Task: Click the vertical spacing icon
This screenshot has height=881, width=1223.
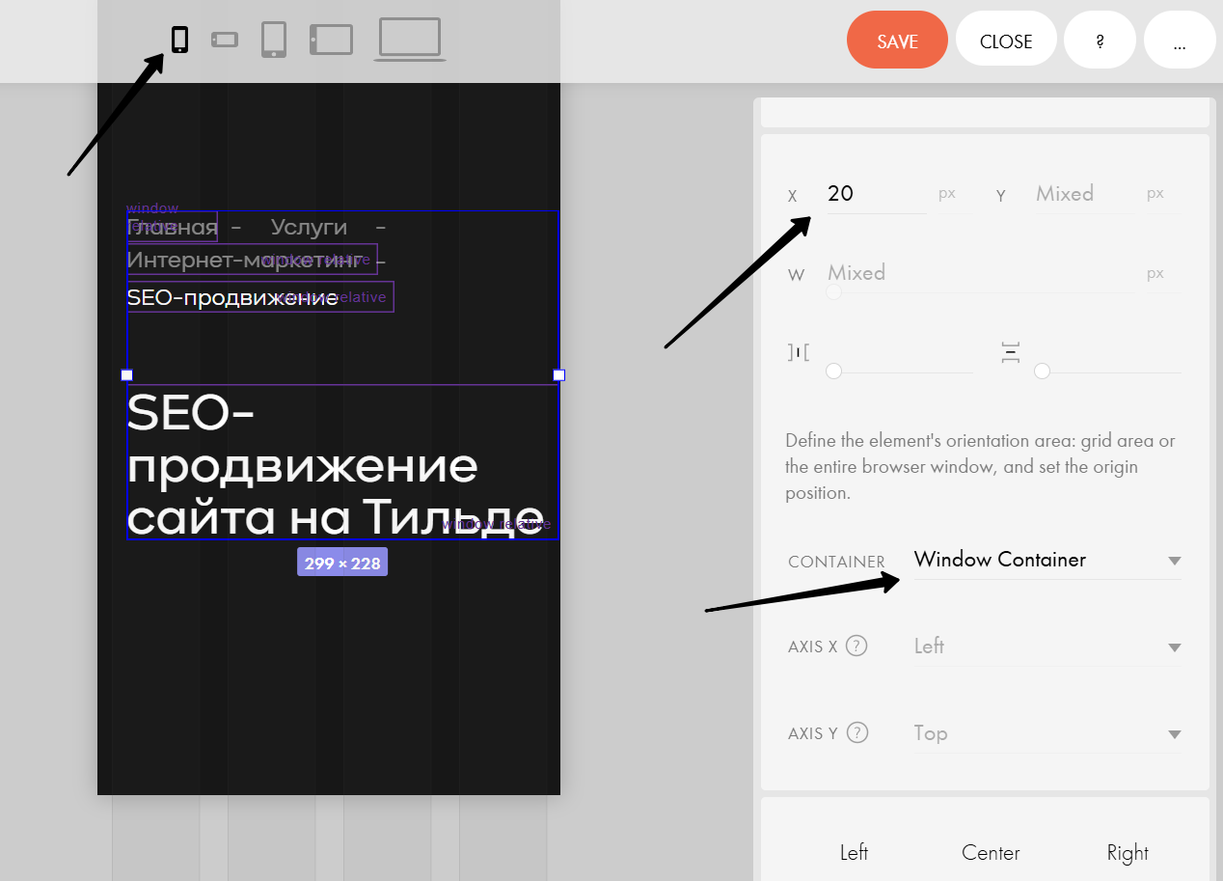Action: [1011, 352]
